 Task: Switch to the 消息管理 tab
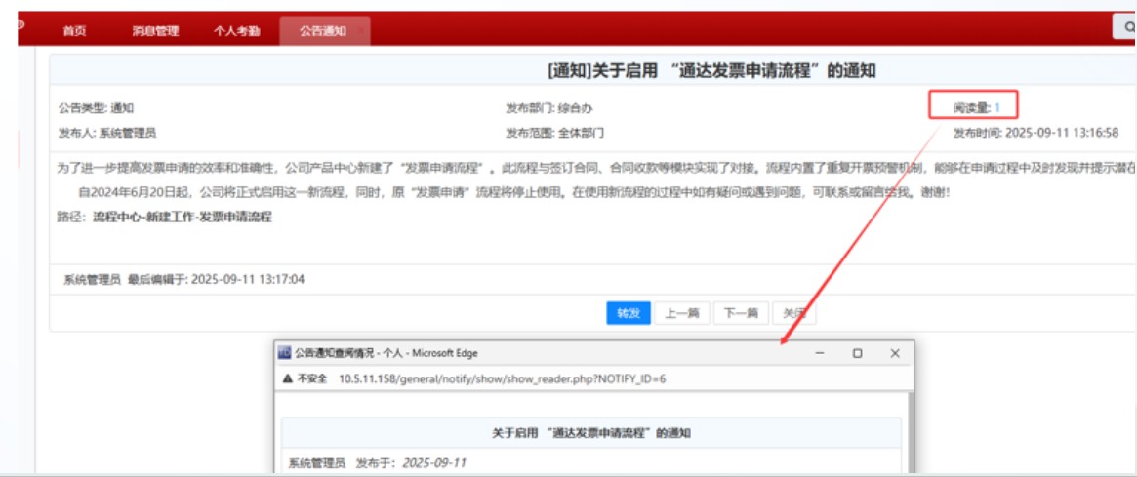[155, 31]
